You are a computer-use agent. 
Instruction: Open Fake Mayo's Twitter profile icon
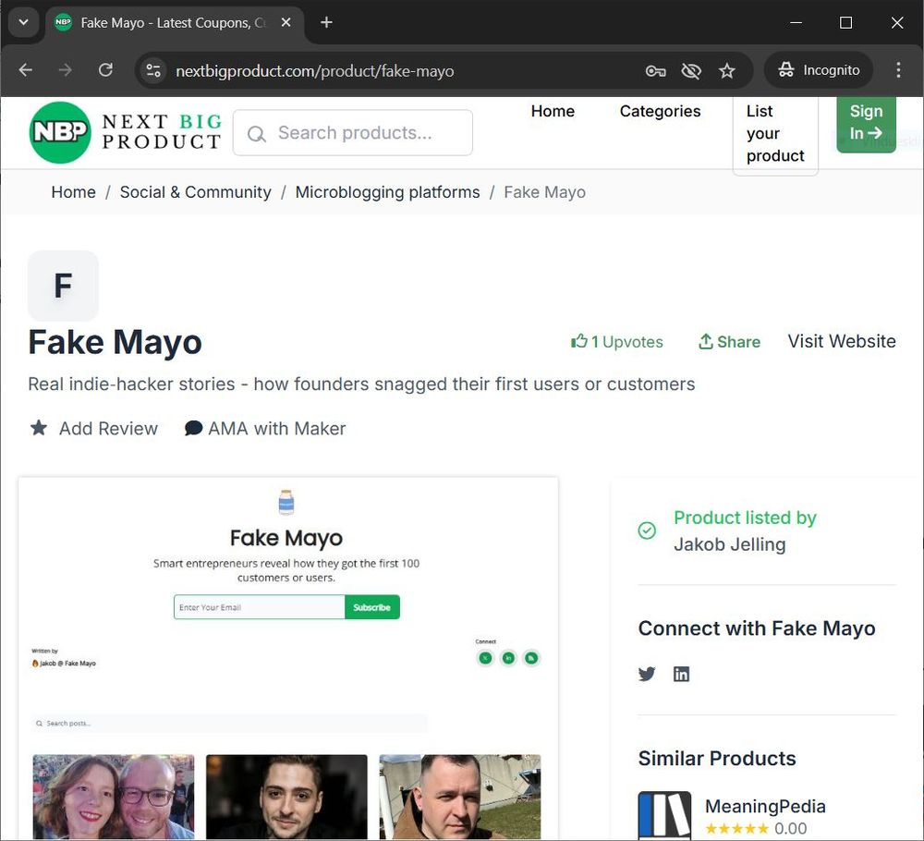point(647,674)
